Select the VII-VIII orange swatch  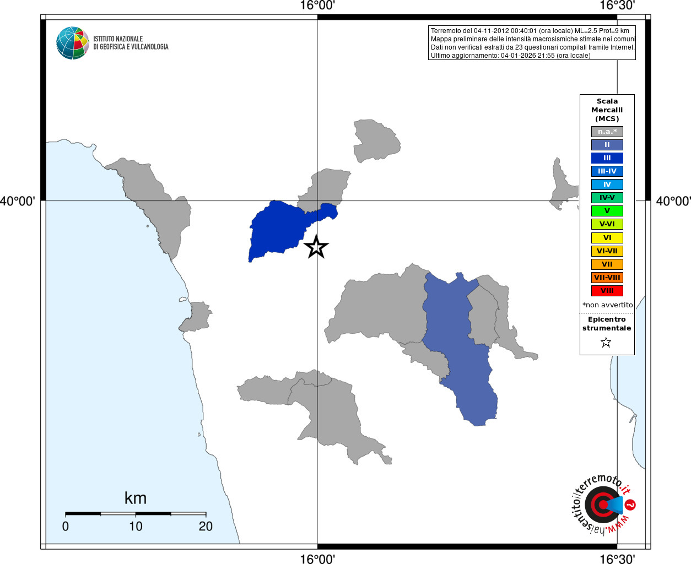click(607, 278)
